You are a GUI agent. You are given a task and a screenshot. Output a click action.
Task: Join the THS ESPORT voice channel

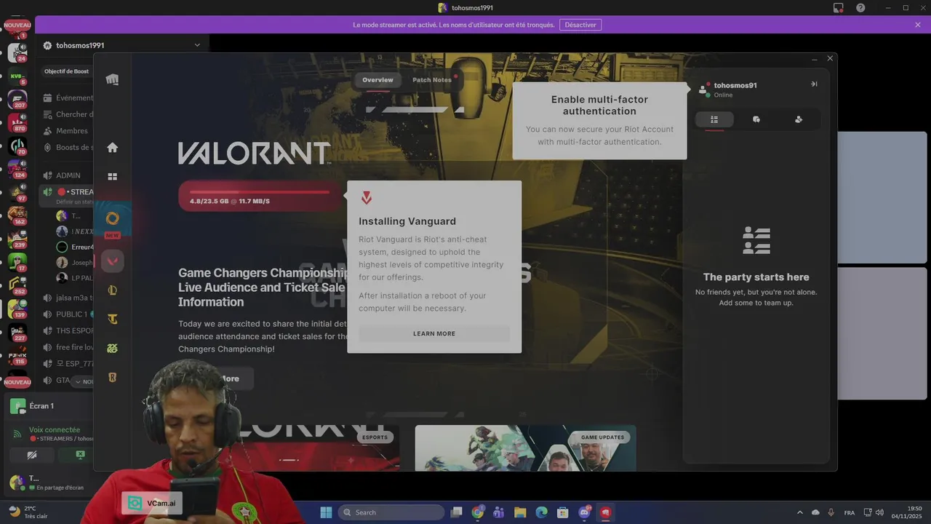coord(67,330)
